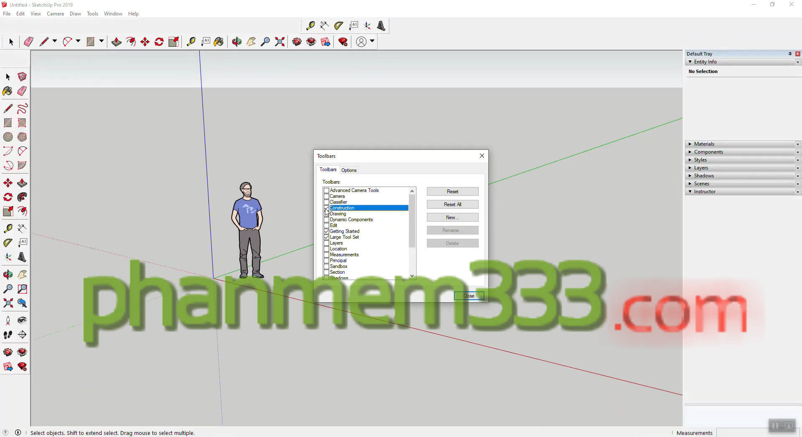Click the New... button
Screen dimensions: 802x437
point(452,217)
